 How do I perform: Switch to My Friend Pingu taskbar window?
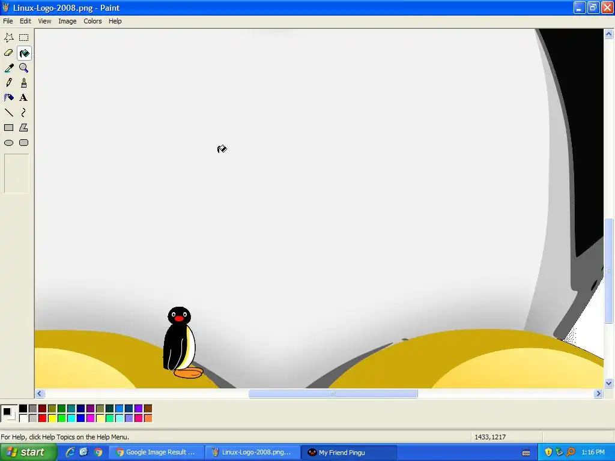pyautogui.click(x=349, y=453)
